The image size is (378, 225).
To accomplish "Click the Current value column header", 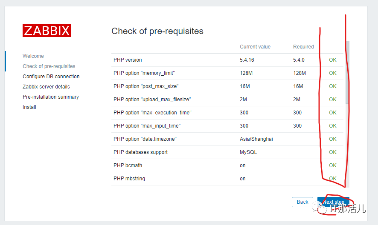I will pos(255,47).
